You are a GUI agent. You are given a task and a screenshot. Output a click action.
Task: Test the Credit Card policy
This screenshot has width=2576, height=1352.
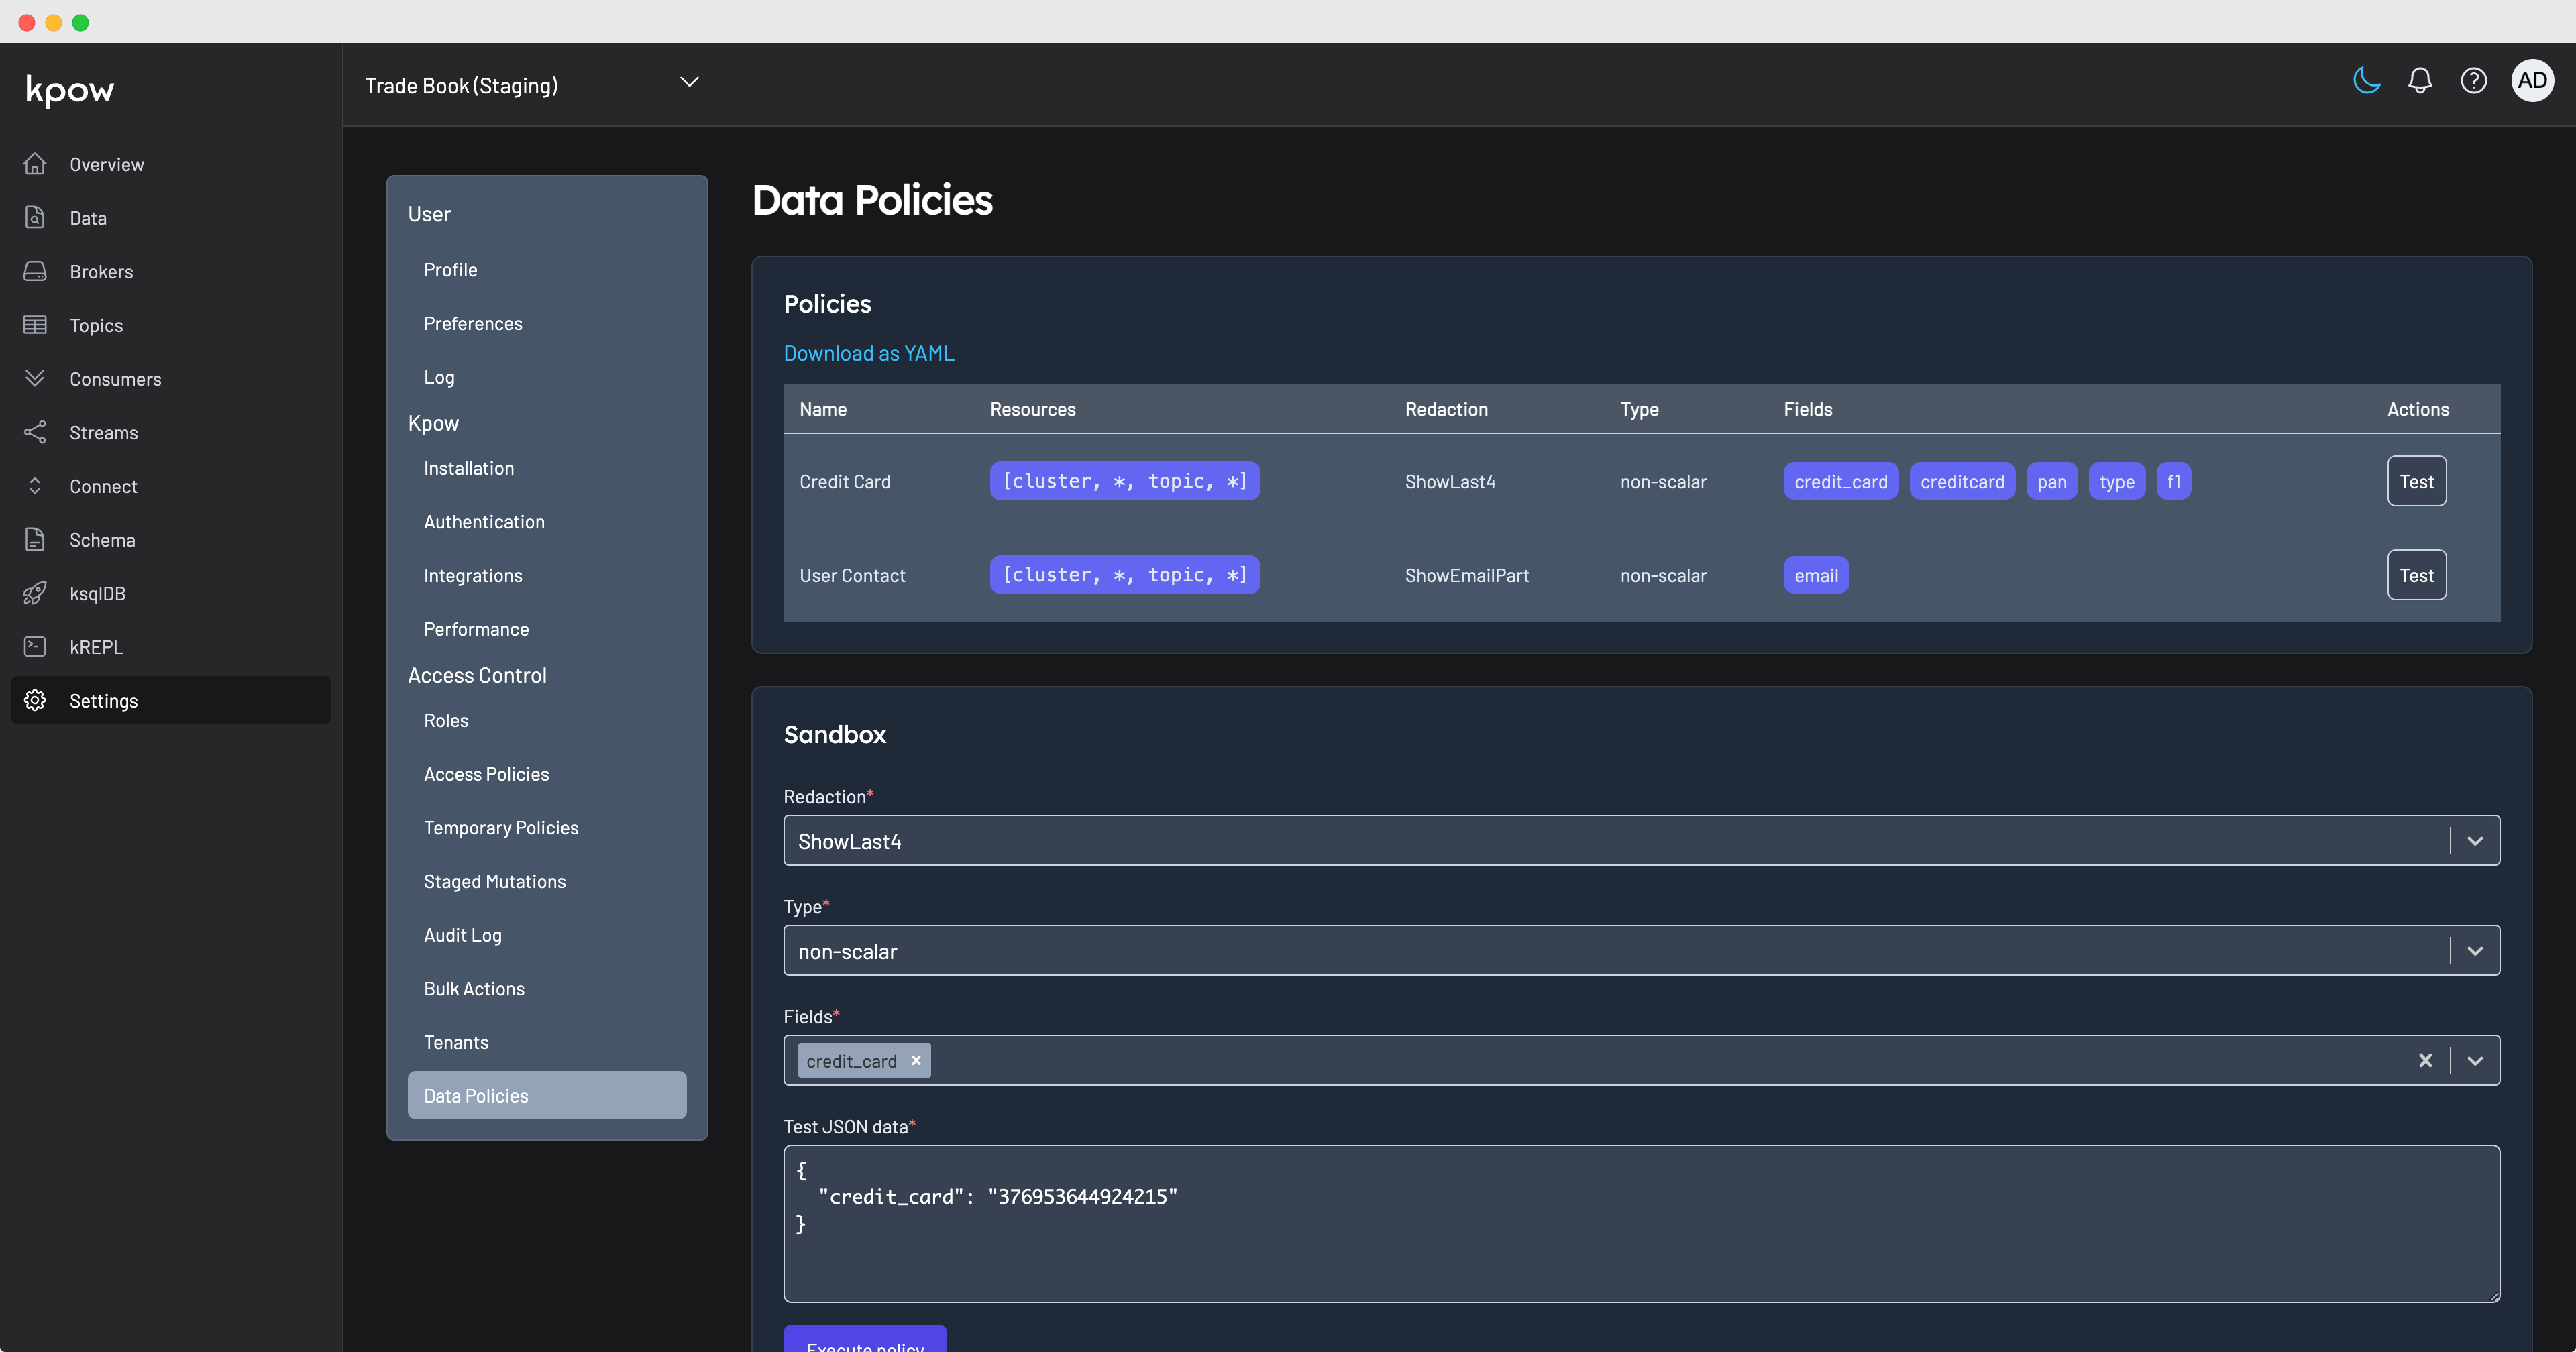point(2416,481)
